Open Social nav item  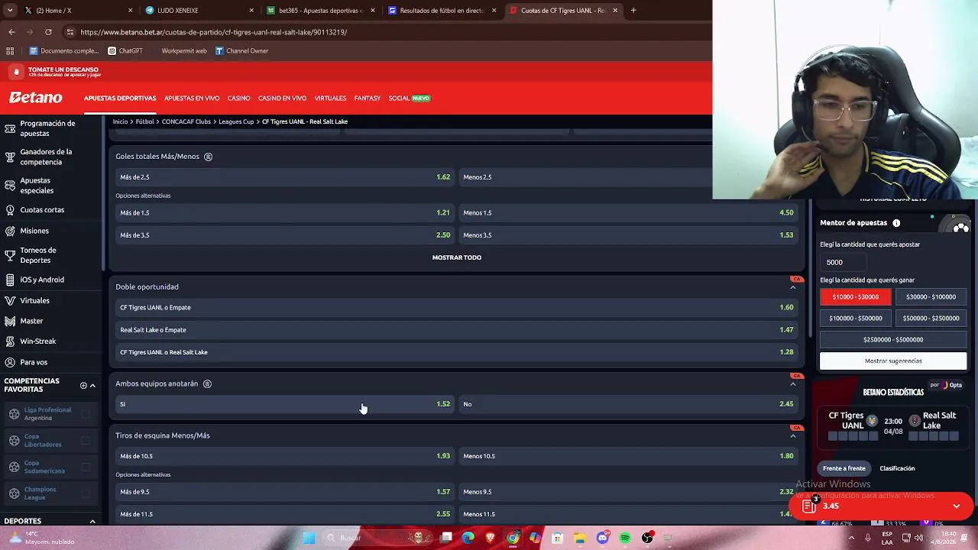pos(399,99)
